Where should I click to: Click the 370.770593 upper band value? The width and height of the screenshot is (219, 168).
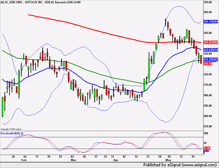pyautogui.click(x=211, y=22)
